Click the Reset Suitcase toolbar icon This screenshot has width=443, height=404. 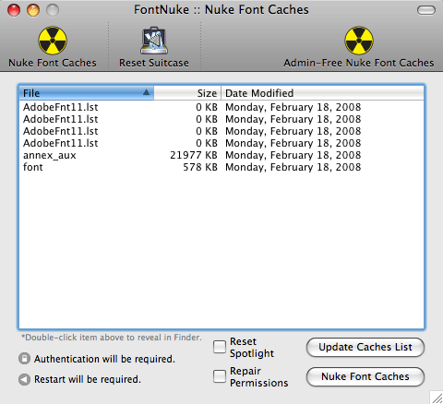(x=154, y=41)
